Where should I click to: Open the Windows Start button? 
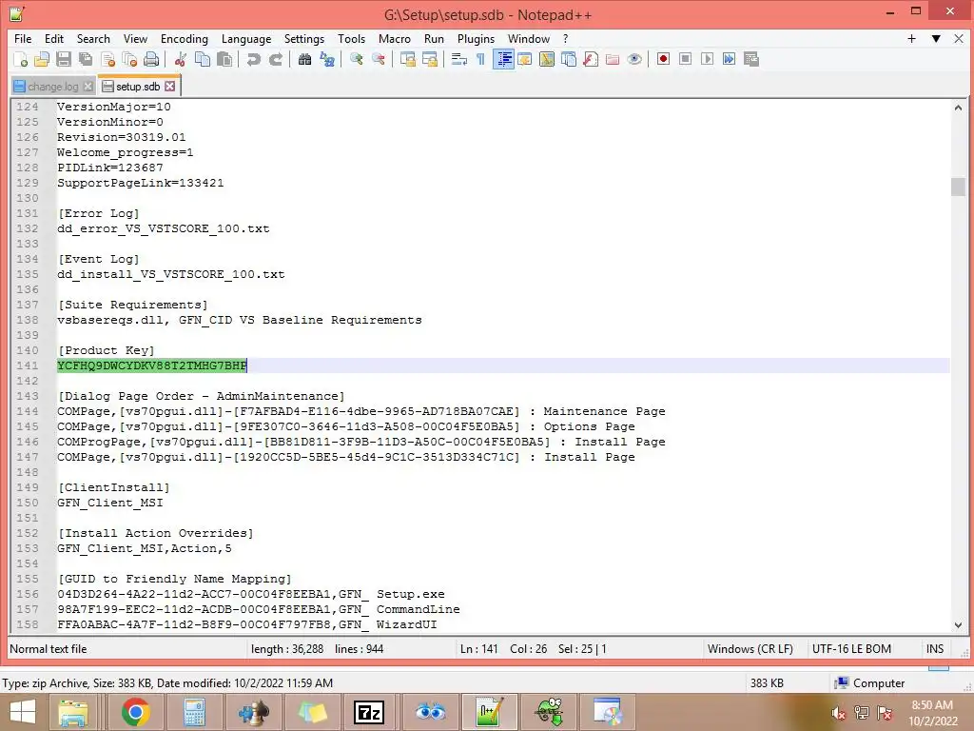click(x=23, y=712)
